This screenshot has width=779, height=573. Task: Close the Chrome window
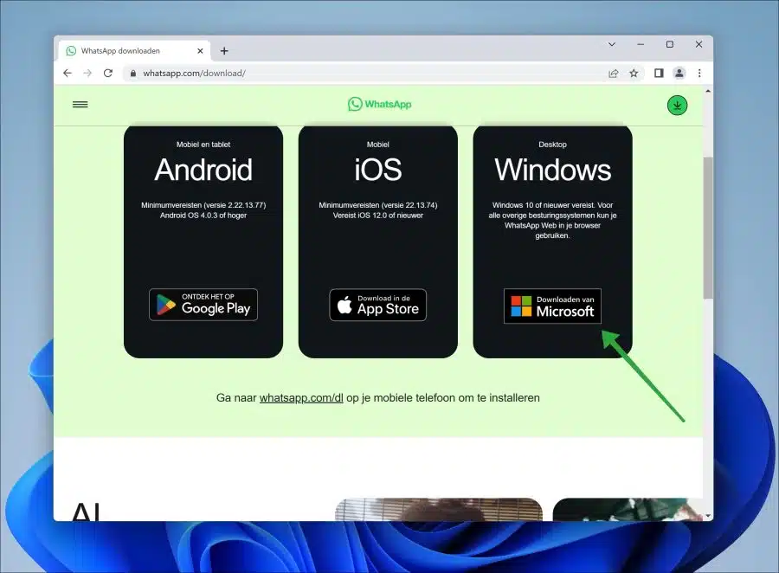[699, 44]
